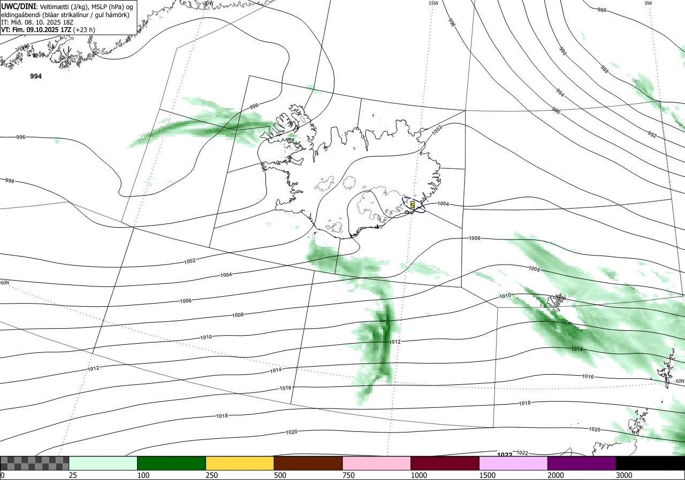Click the 988 isobar label
Image resolution: width=685 pixels, height=480 pixels.
pos(604,69)
